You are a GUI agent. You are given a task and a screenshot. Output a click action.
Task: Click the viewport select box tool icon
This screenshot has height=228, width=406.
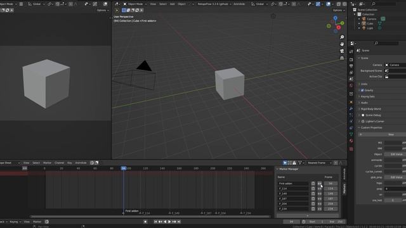pyautogui.click(x=124, y=10)
